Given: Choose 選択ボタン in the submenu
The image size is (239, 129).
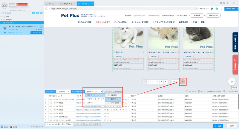Looking at the screenshot, I should tap(114, 99).
